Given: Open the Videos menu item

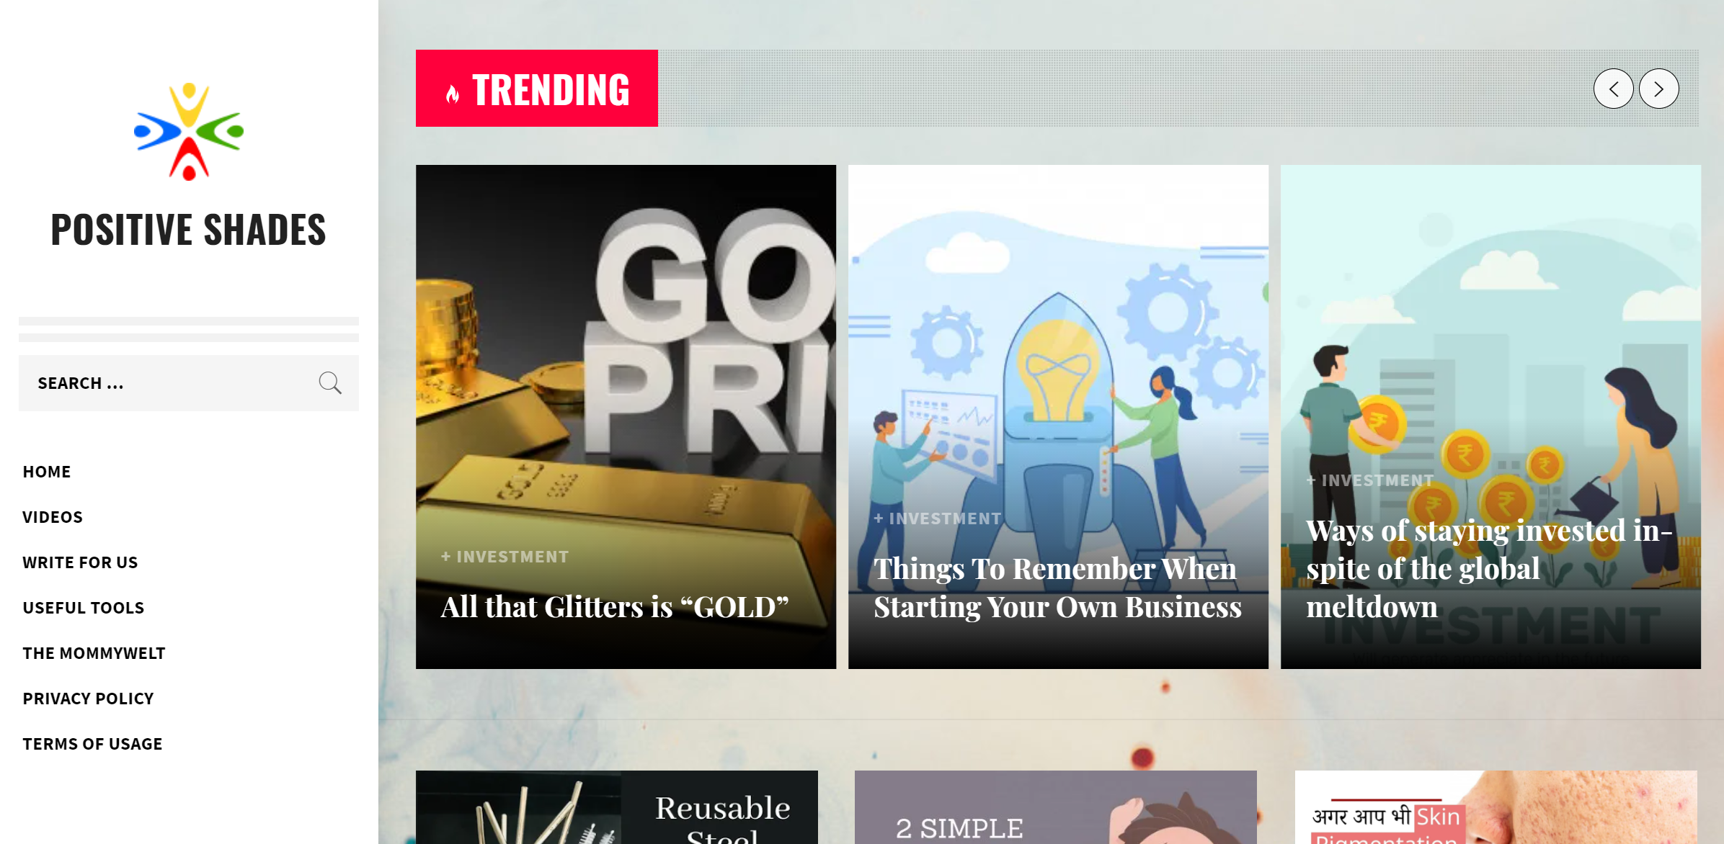Looking at the screenshot, I should tap(53, 517).
